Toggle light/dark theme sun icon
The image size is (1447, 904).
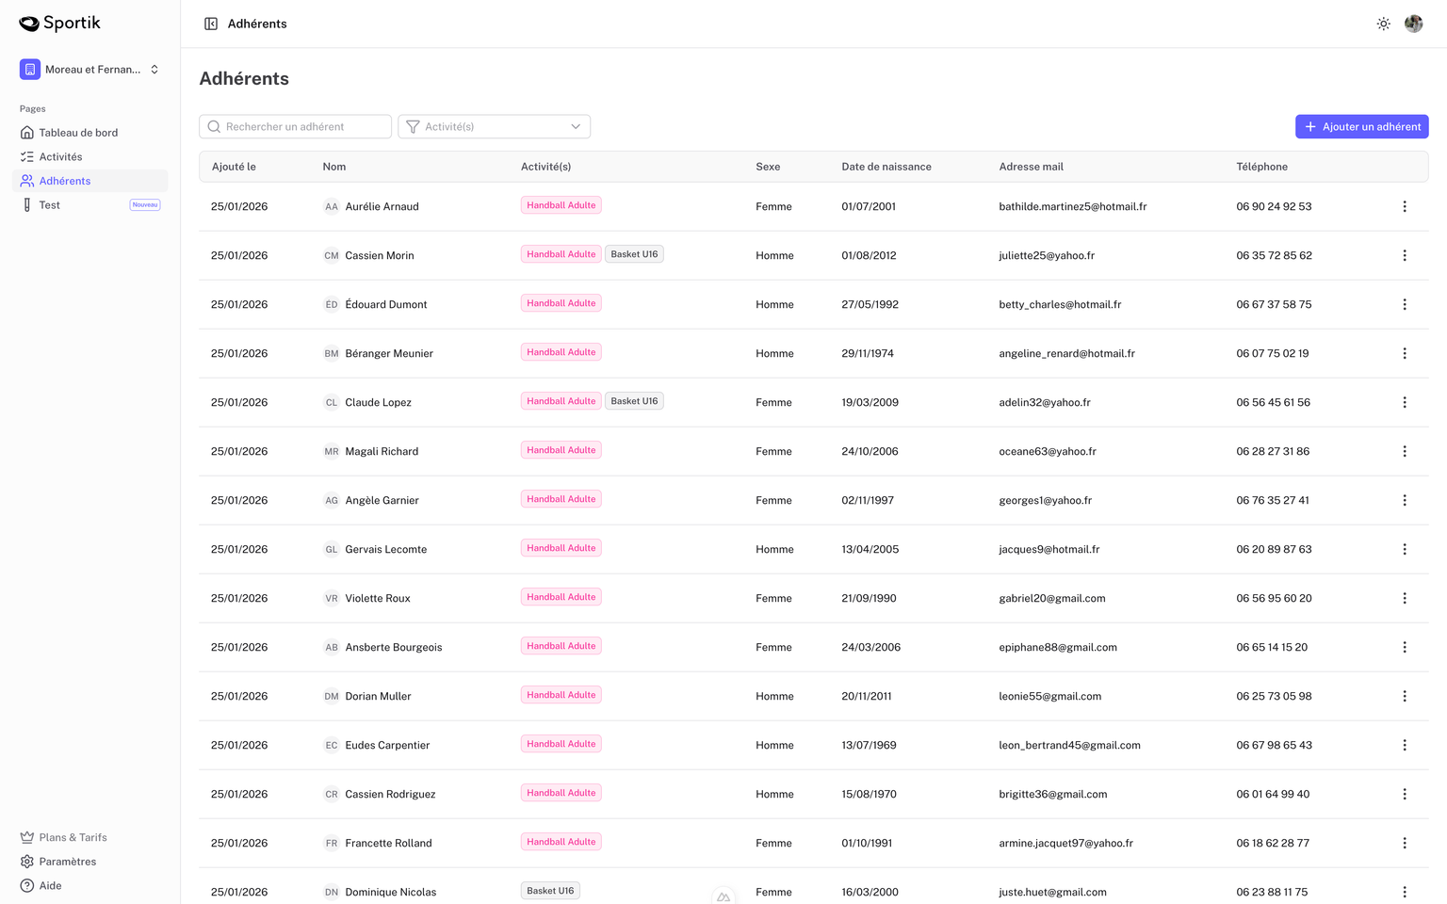pyautogui.click(x=1383, y=24)
